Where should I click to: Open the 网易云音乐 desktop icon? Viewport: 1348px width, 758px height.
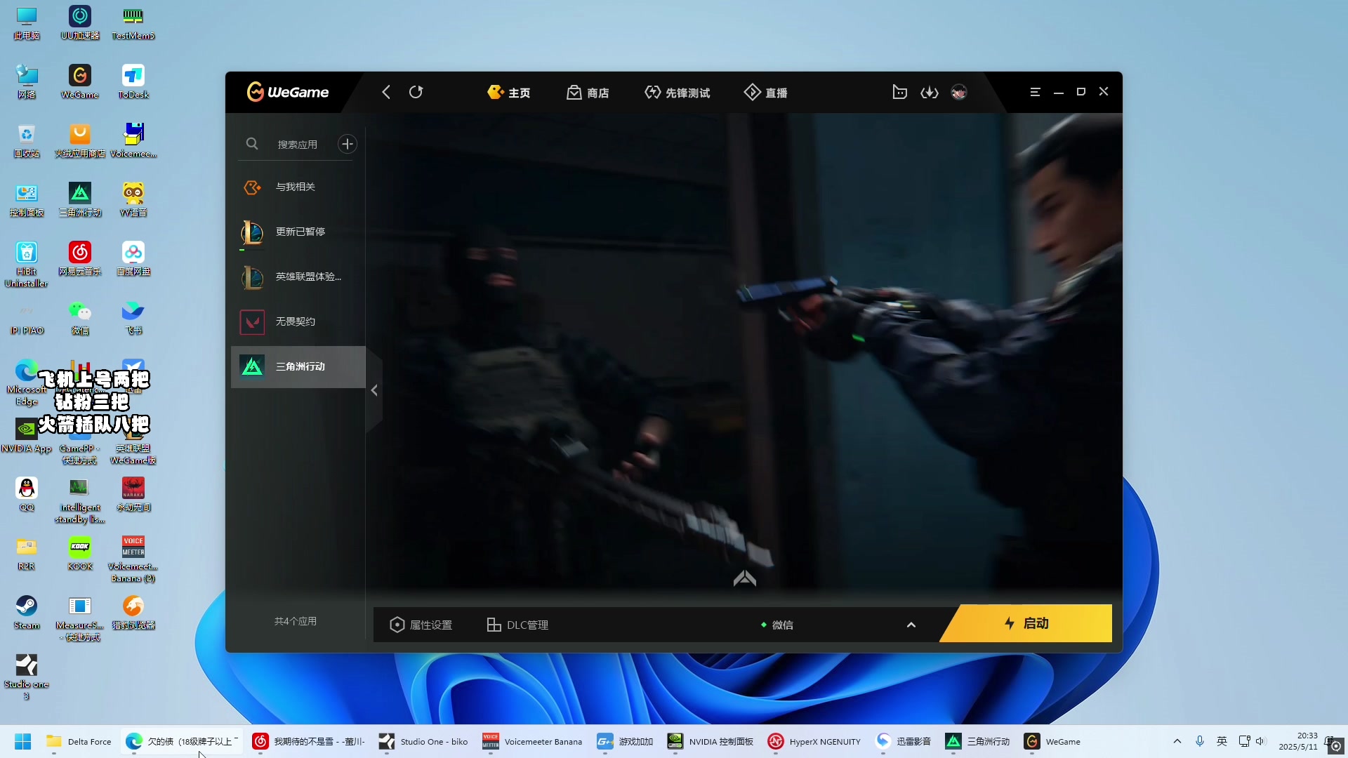[80, 258]
